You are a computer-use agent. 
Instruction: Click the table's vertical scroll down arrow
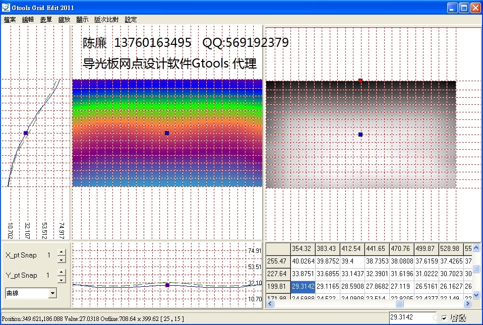click(x=476, y=295)
